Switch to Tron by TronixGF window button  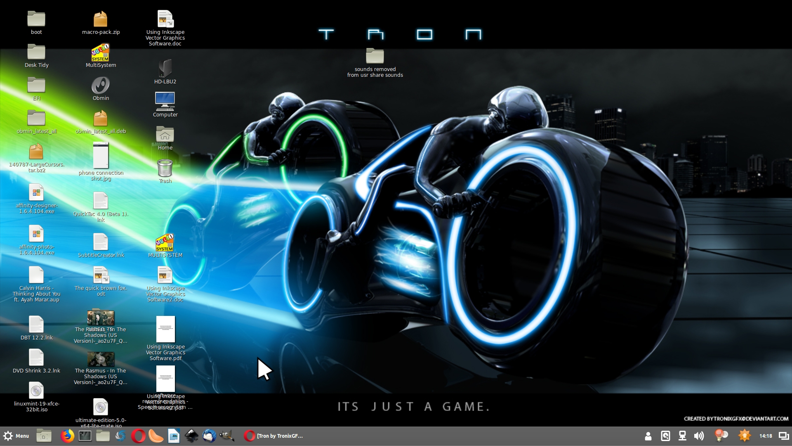click(274, 436)
